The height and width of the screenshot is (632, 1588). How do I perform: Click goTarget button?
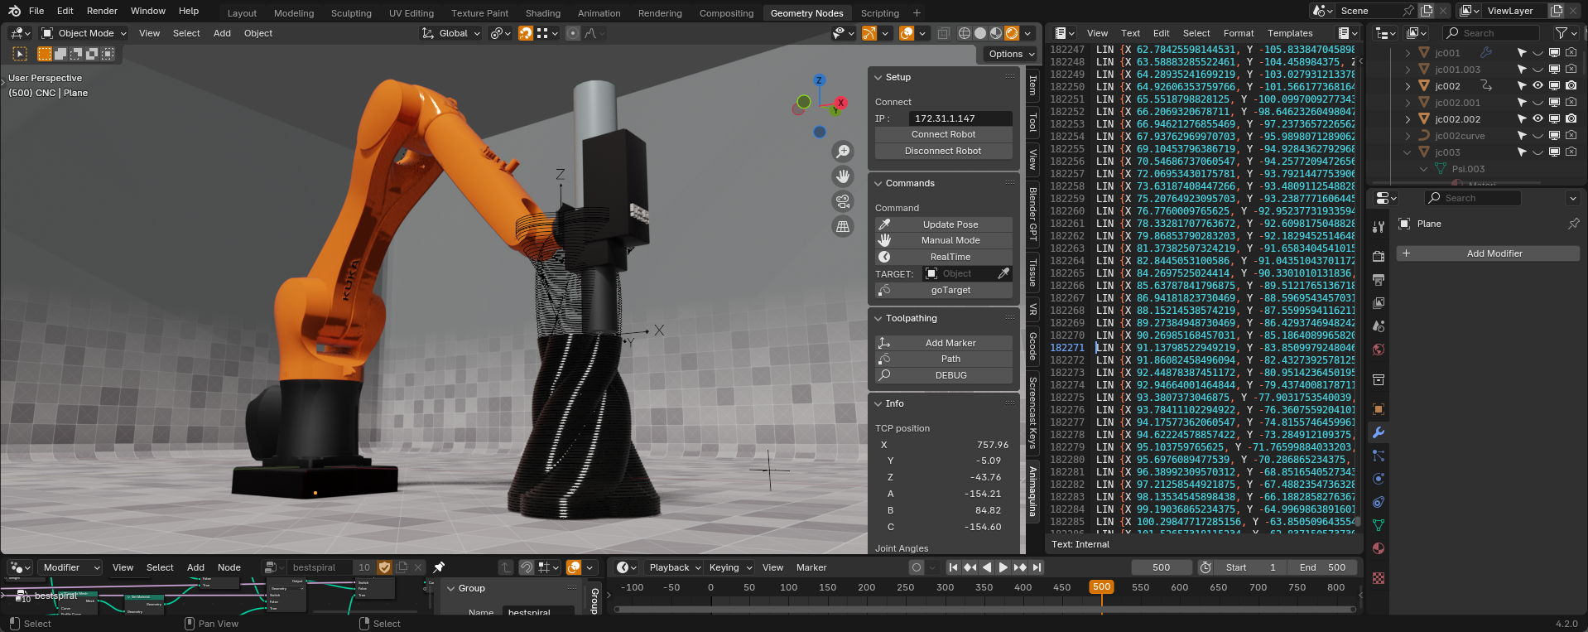944,290
